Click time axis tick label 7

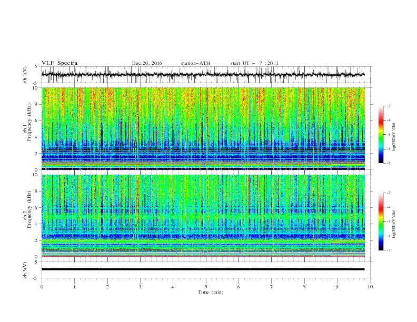coord(272,287)
